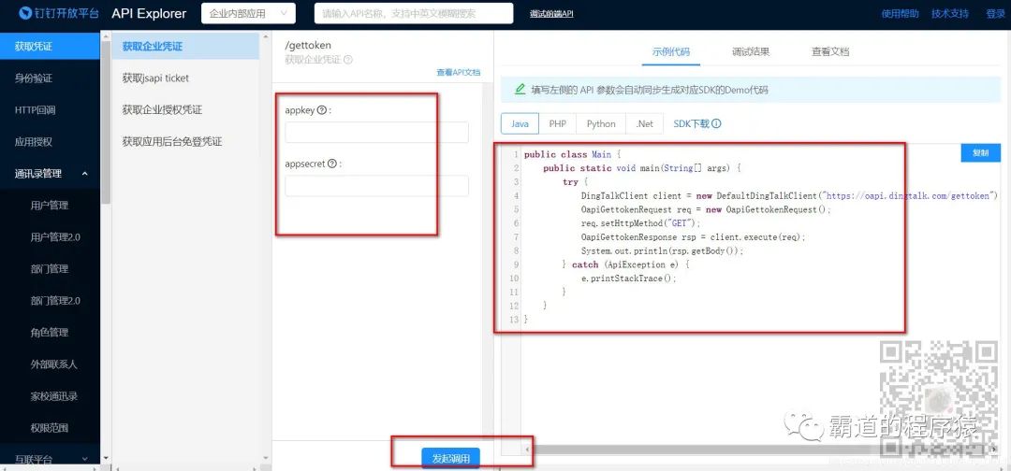Screen dimensions: 1011x471
Task: Click the appkey input field
Action: 376,132
